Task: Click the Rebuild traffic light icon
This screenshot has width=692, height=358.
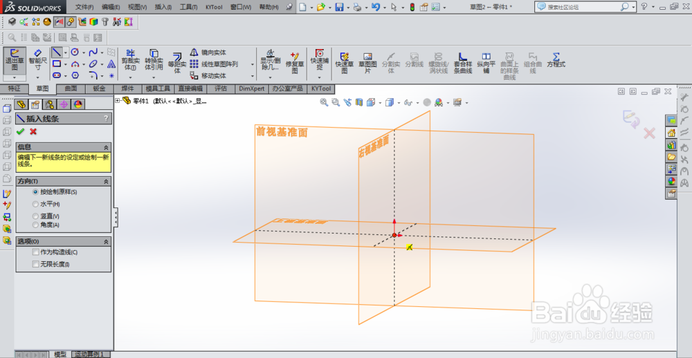Action: pos(412,7)
